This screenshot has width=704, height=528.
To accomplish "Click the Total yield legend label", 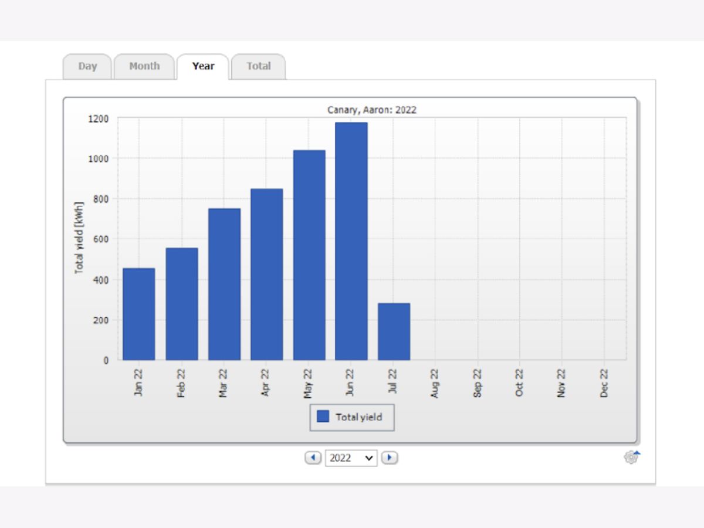I will pyautogui.click(x=358, y=417).
